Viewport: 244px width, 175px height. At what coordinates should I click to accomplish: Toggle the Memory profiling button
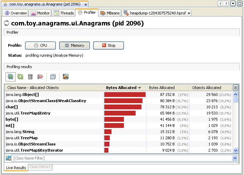(x=74, y=45)
